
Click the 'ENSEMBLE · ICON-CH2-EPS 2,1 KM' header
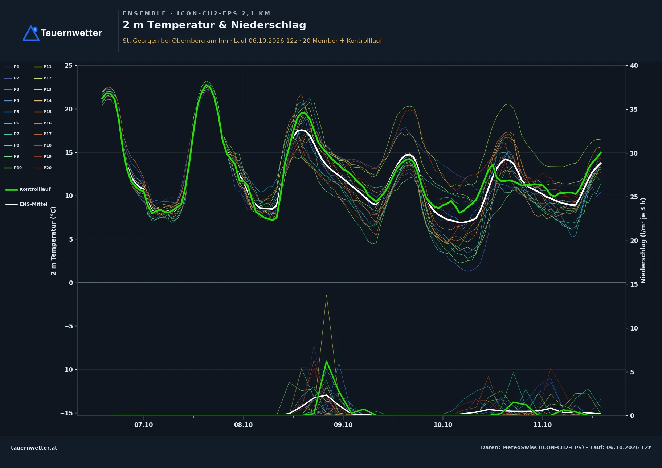196,13
